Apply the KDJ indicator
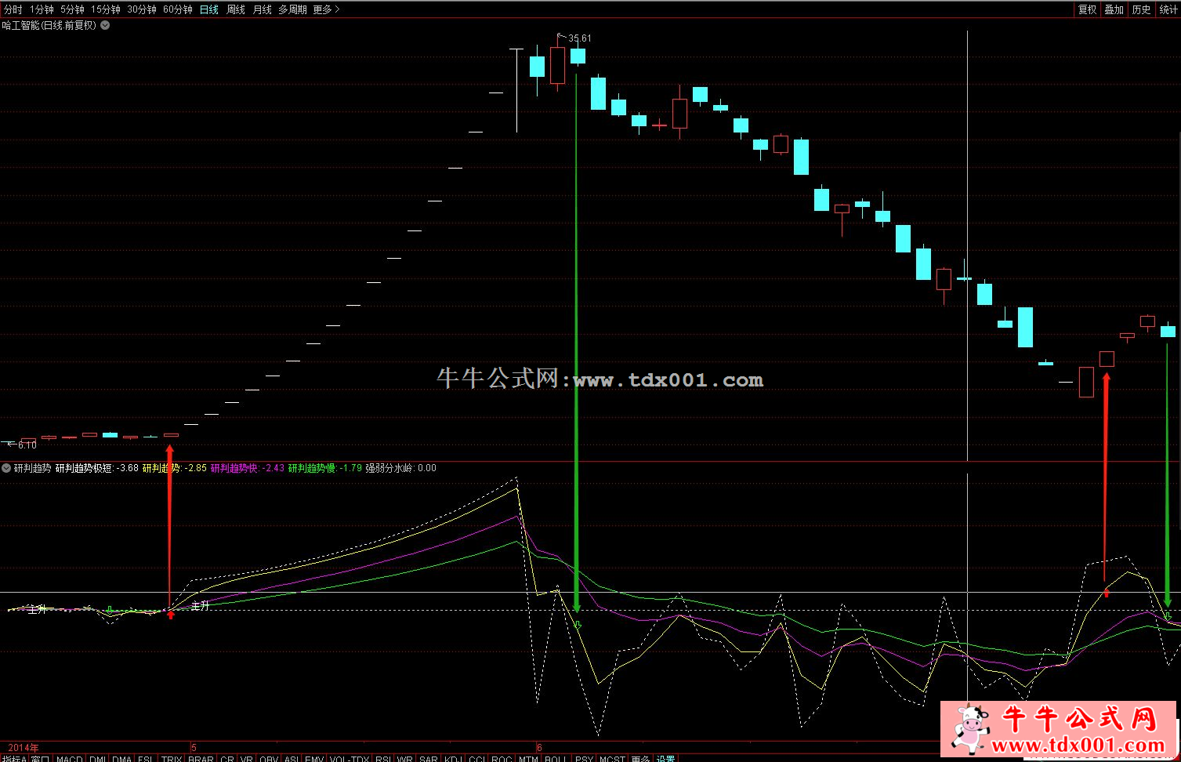1181x762 pixels. click(x=454, y=758)
